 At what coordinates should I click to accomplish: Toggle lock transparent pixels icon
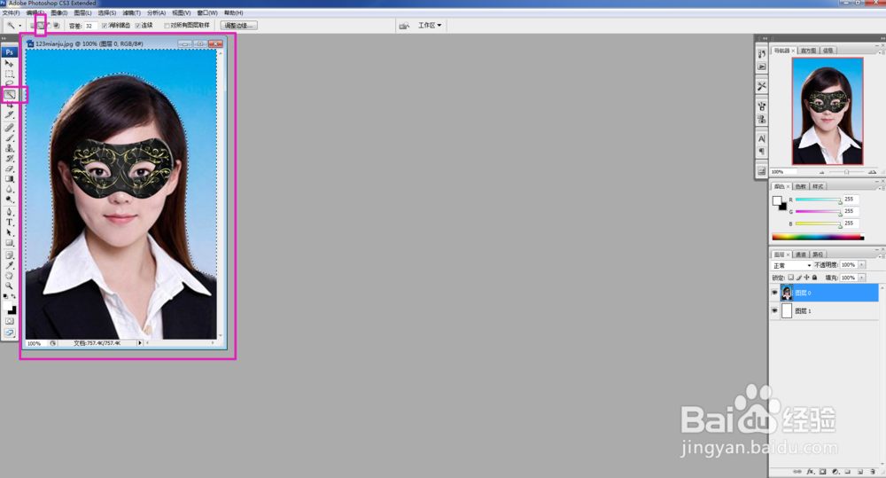(790, 278)
